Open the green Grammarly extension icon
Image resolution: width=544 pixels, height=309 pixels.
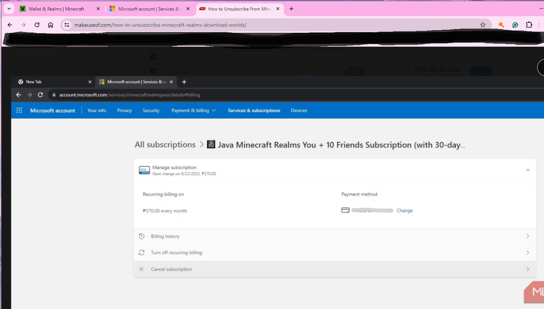(x=515, y=25)
